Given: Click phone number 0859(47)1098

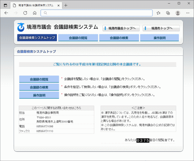Looking at the screenshot, I should pos(45,126).
